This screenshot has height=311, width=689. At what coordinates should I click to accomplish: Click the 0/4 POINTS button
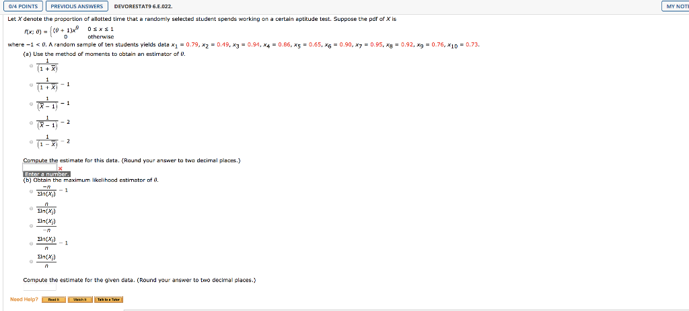(x=23, y=6)
